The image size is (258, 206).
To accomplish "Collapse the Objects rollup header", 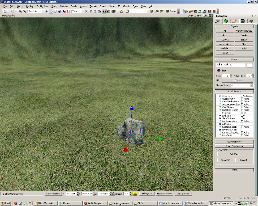I will click(x=234, y=26).
